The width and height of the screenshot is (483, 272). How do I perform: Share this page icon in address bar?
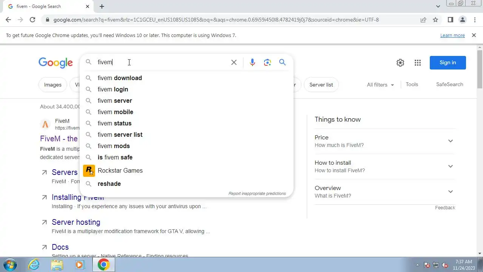[x=423, y=20]
